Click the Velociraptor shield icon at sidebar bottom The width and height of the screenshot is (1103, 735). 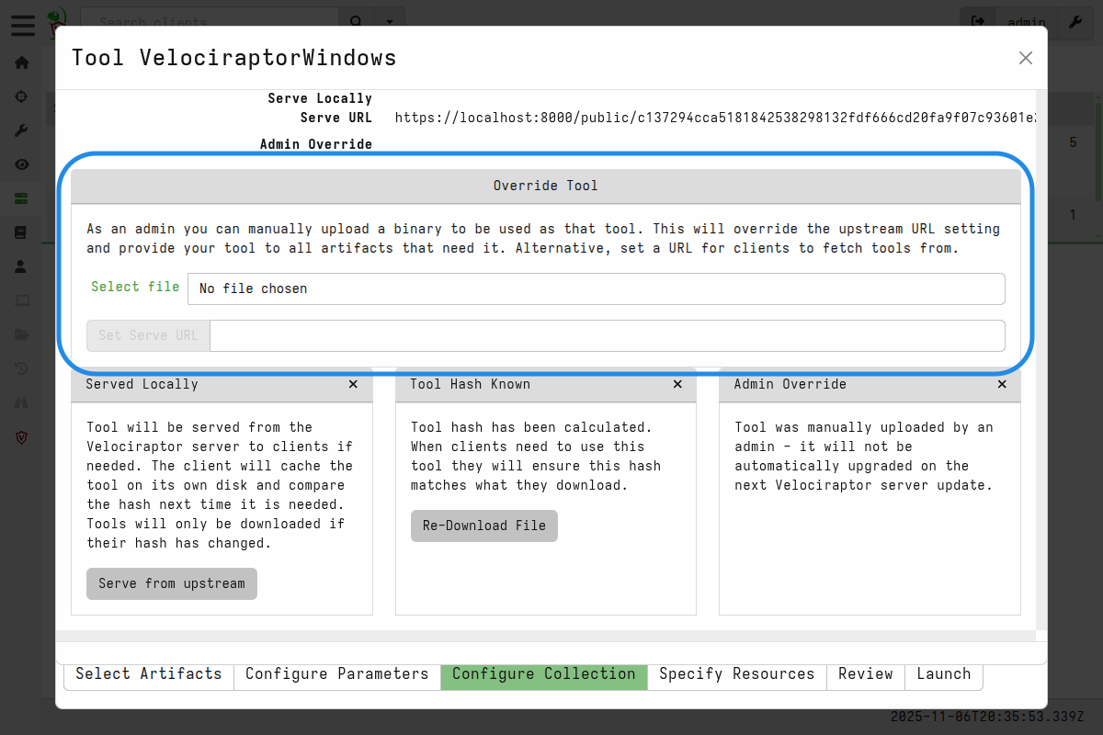tap(21, 438)
